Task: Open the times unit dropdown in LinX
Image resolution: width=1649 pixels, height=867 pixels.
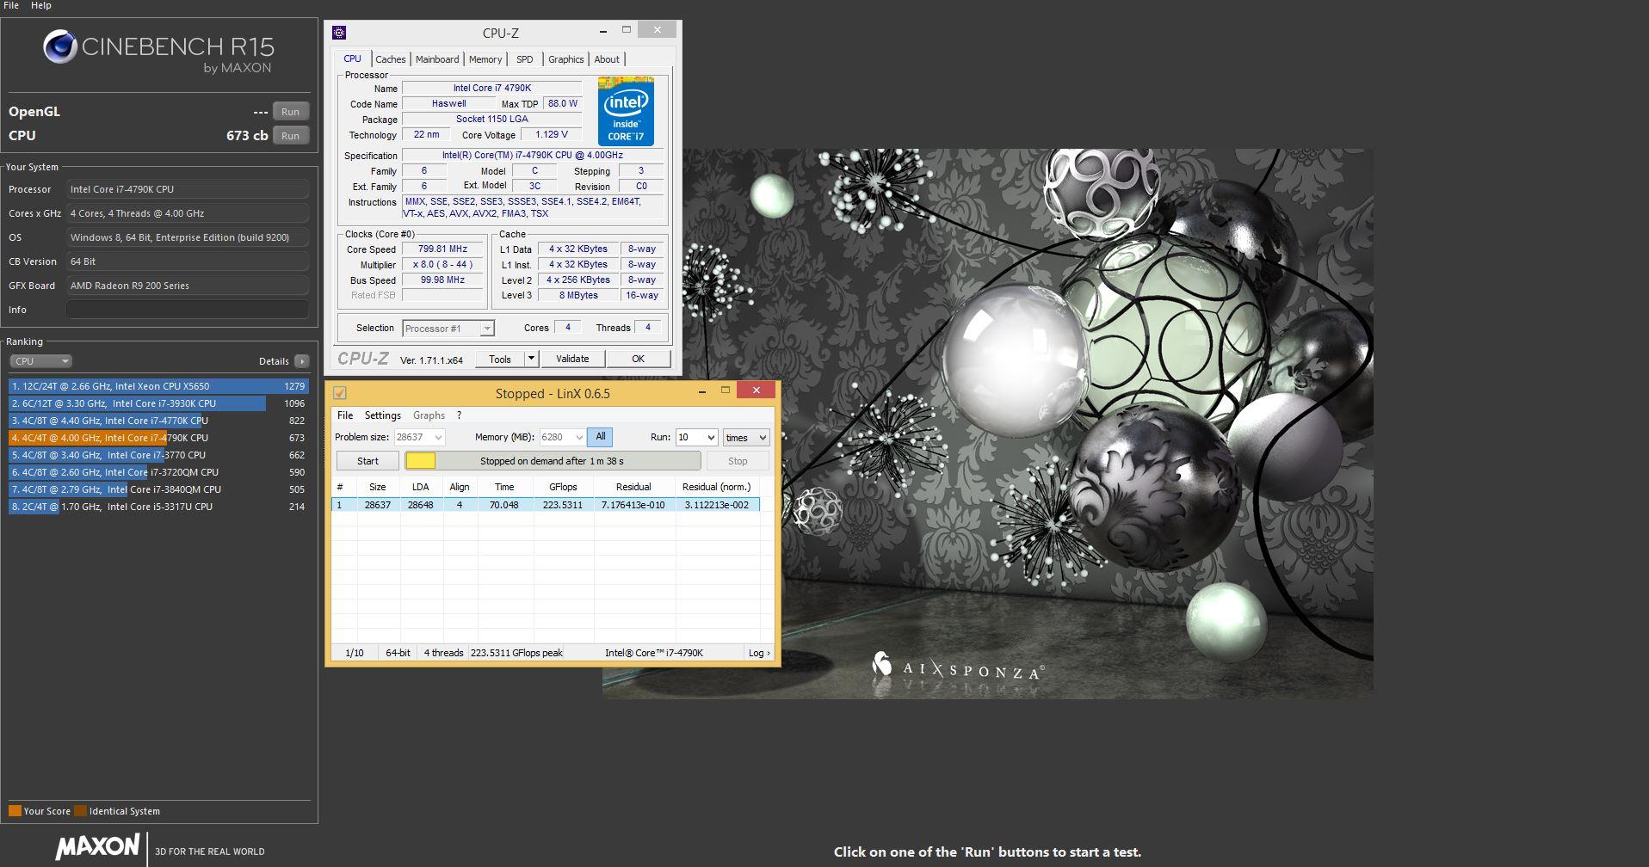Action: (746, 437)
